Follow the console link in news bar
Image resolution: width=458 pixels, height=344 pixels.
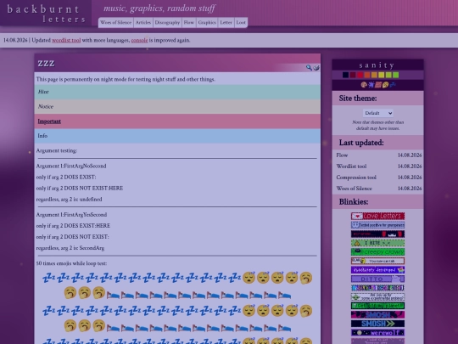(x=139, y=41)
